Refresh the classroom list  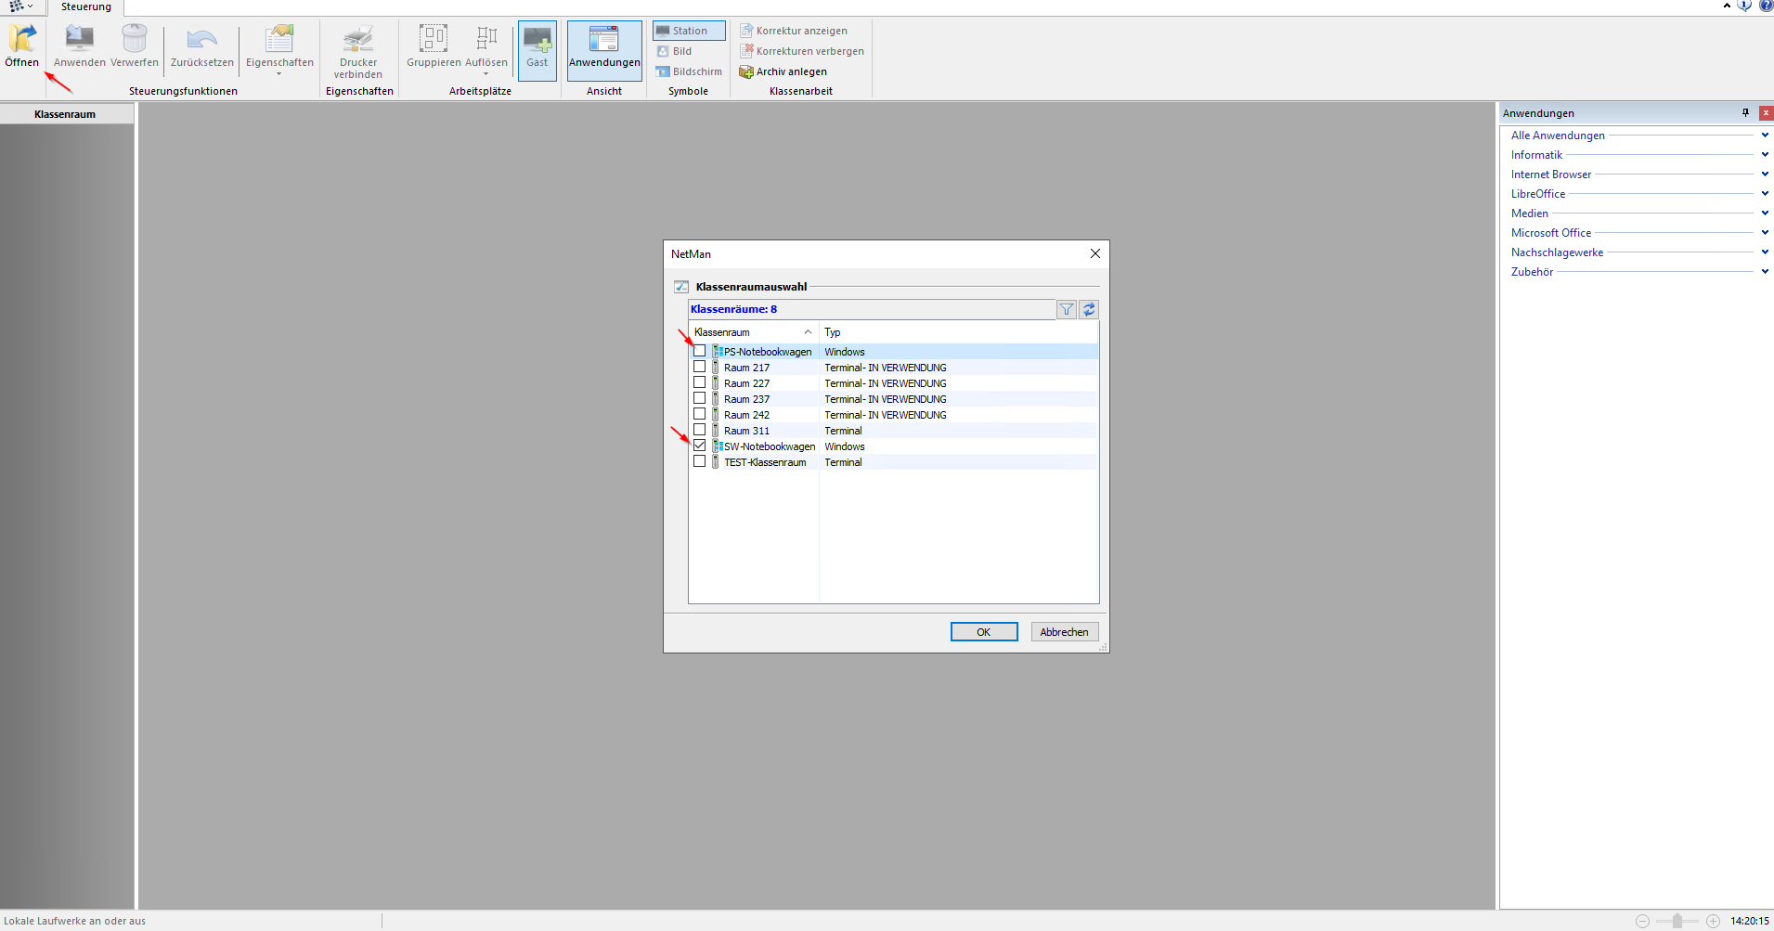(1089, 310)
